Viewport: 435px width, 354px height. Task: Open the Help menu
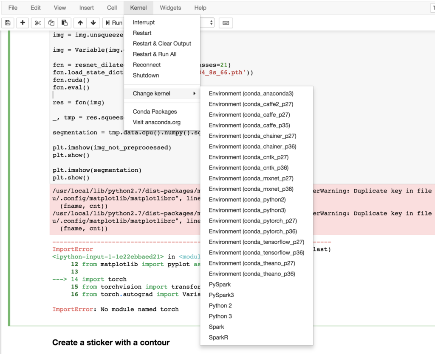click(201, 8)
